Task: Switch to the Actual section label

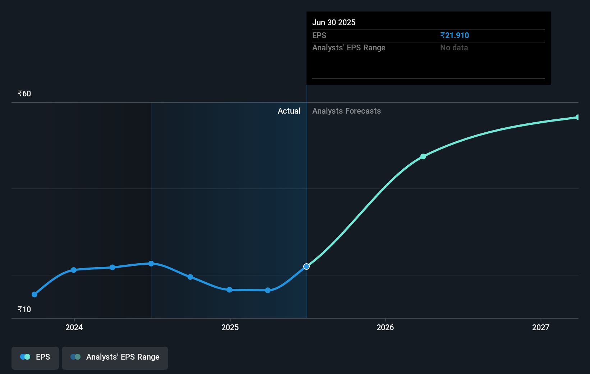Action: (x=289, y=111)
